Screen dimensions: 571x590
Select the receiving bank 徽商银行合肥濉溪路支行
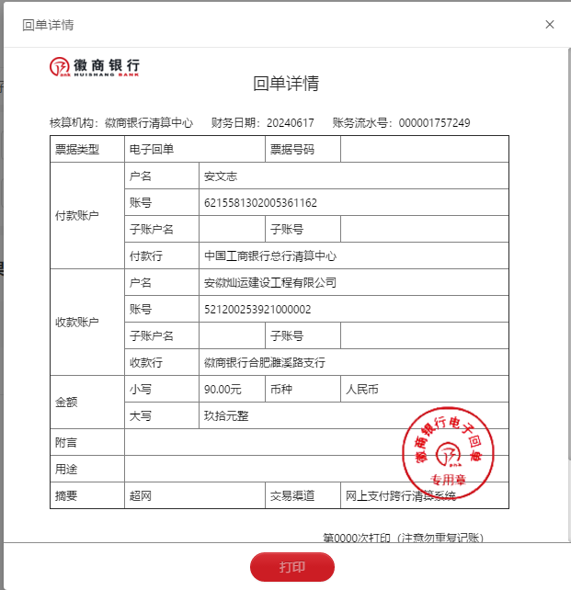[x=264, y=363]
